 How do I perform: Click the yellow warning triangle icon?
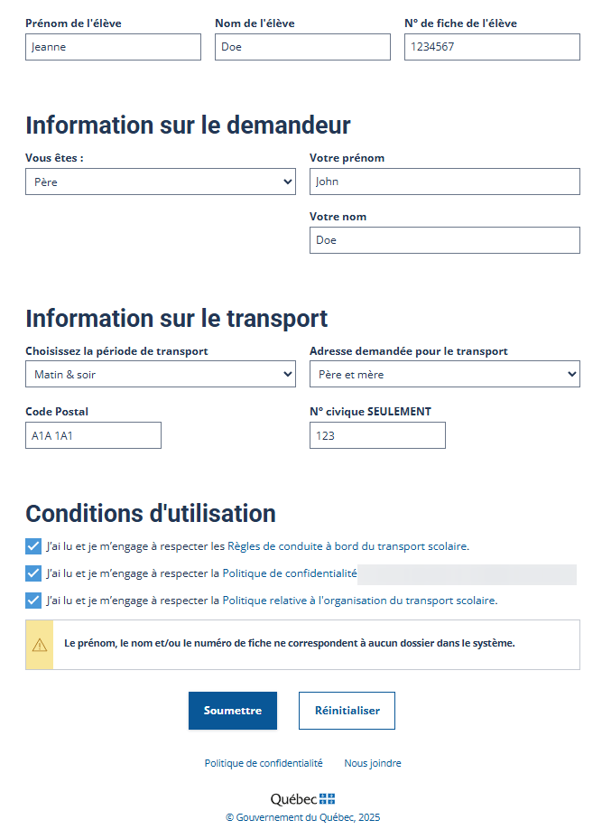click(40, 645)
